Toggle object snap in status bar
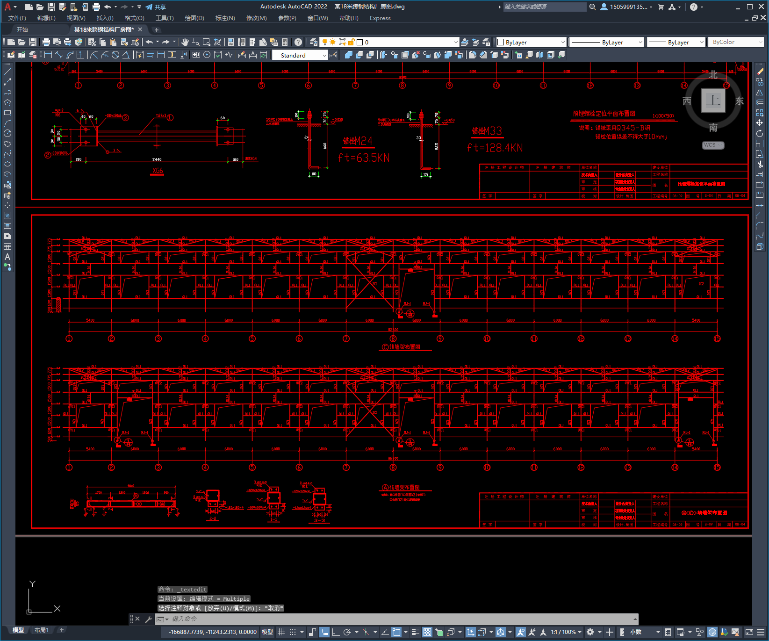Image resolution: width=769 pixels, height=641 pixels. click(x=396, y=632)
